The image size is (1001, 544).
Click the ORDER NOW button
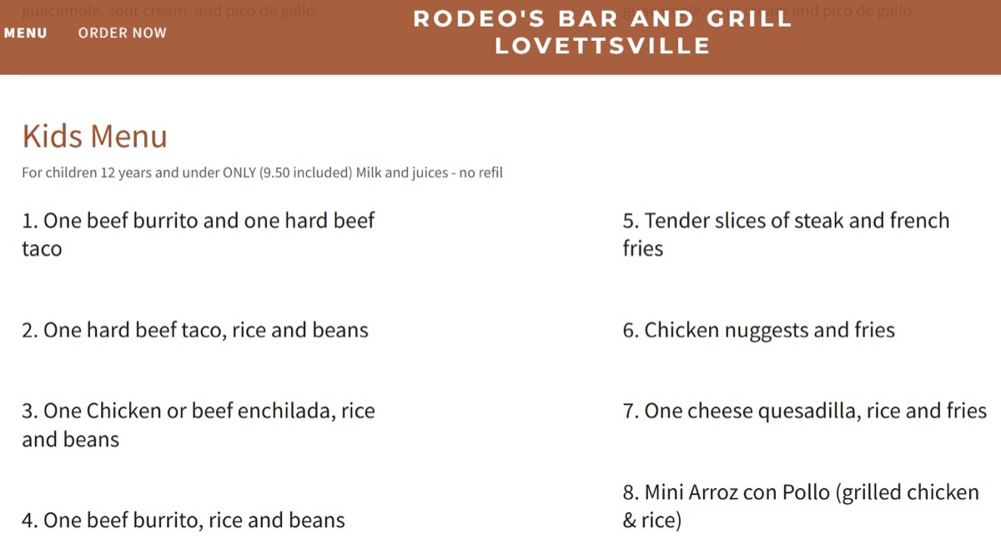point(122,32)
